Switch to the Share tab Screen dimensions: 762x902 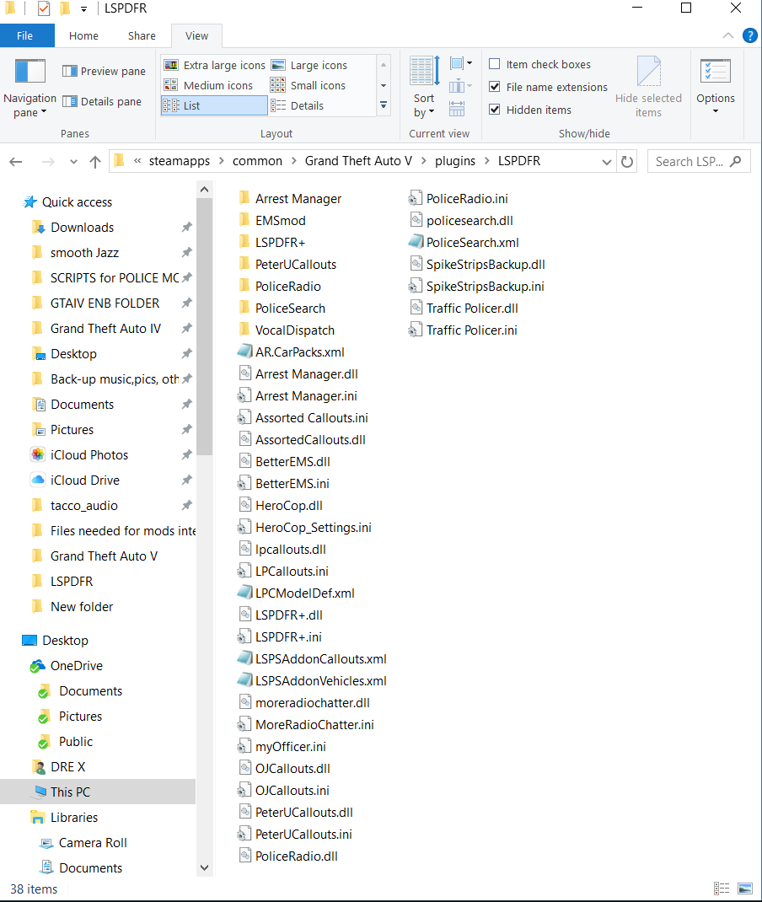142,35
